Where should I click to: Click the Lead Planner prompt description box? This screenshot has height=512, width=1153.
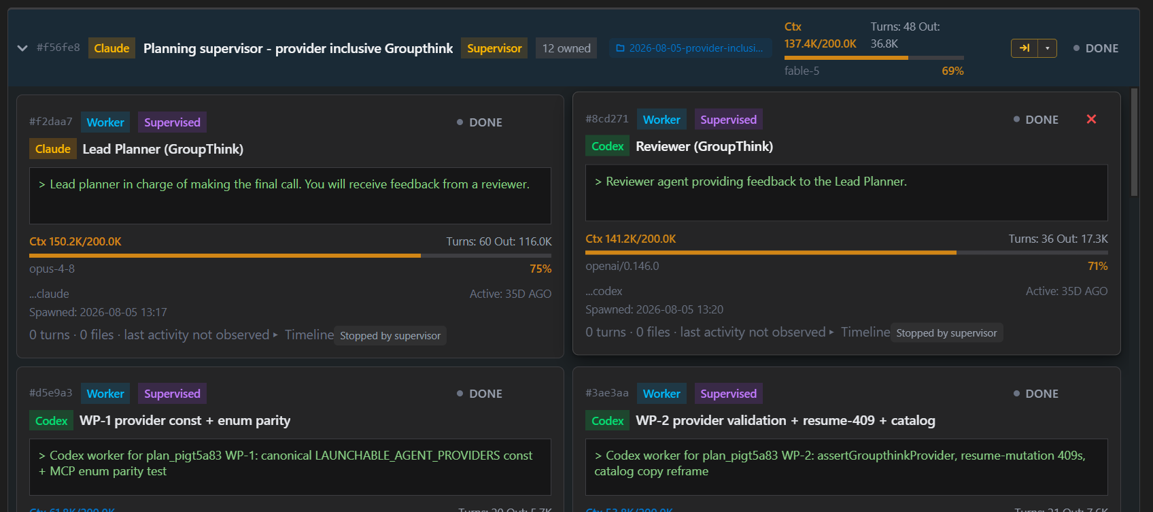point(290,196)
